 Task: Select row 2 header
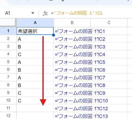pyautogui.click(x=8, y=39)
